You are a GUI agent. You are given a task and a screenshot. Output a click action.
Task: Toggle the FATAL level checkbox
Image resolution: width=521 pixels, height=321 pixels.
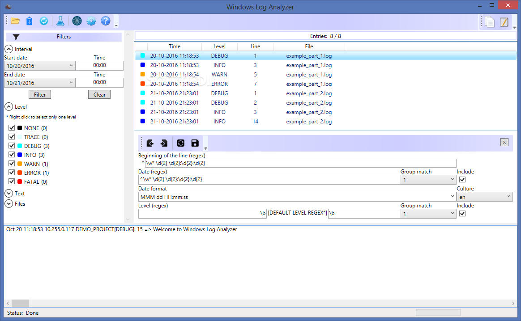(12, 182)
